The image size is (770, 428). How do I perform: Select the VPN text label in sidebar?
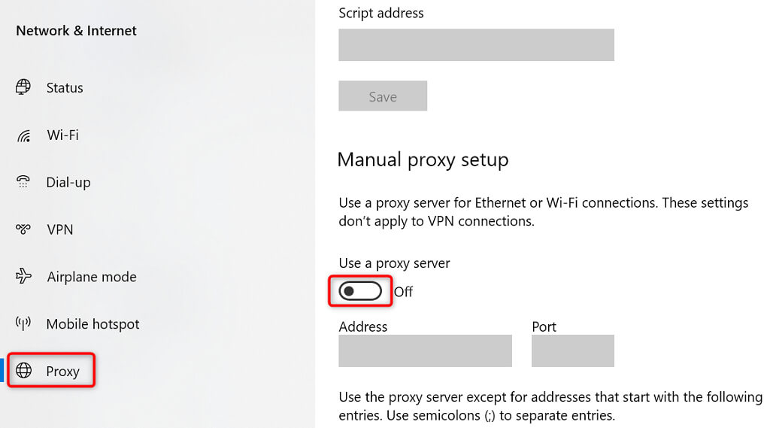tap(60, 229)
